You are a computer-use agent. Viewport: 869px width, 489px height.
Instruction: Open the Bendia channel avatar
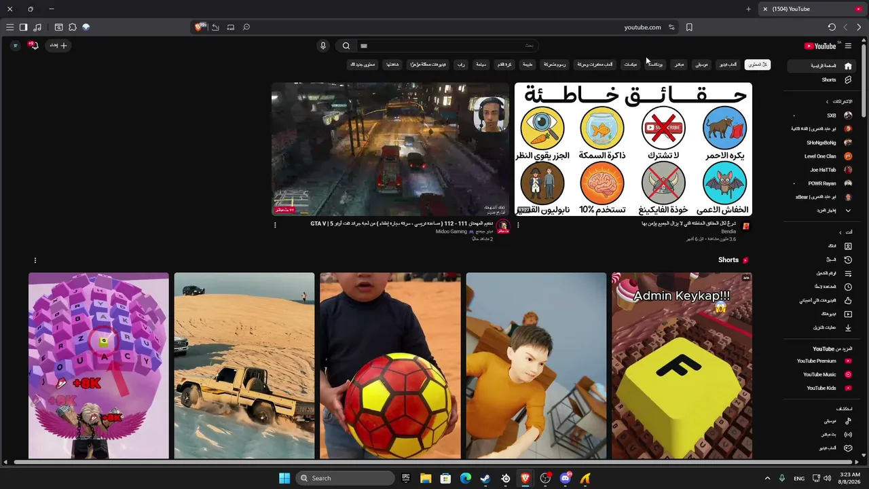(745, 226)
